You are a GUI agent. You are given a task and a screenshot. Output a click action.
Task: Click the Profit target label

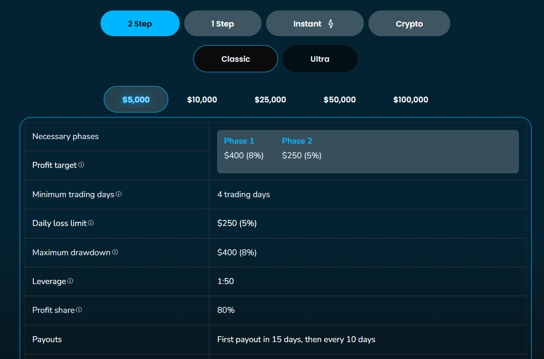pyautogui.click(x=54, y=165)
